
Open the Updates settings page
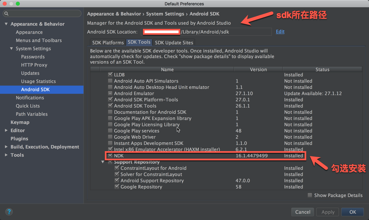(x=30, y=73)
